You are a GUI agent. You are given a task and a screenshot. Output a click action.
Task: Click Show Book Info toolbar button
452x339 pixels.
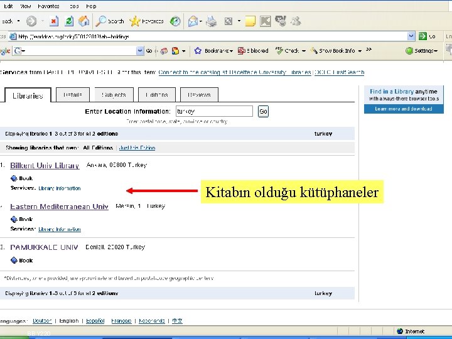pyautogui.click(x=332, y=51)
